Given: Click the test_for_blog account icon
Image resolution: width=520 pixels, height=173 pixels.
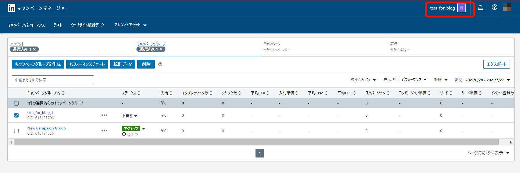Looking at the screenshot, I should (462, 8).
